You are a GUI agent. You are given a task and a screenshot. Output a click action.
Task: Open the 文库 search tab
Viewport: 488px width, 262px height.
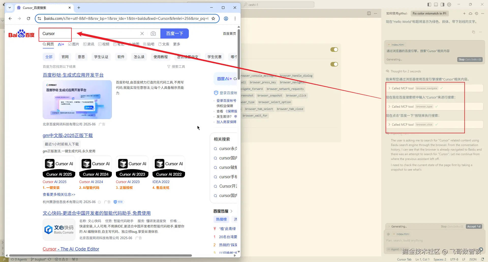coord(164,44)
